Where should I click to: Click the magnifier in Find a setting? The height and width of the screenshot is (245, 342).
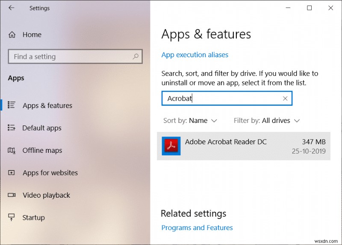tap(136, 57)
